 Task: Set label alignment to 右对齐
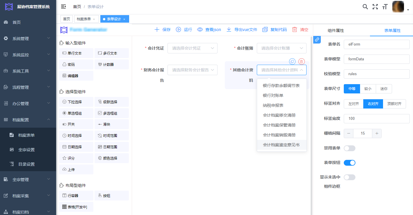pos(373,104)
